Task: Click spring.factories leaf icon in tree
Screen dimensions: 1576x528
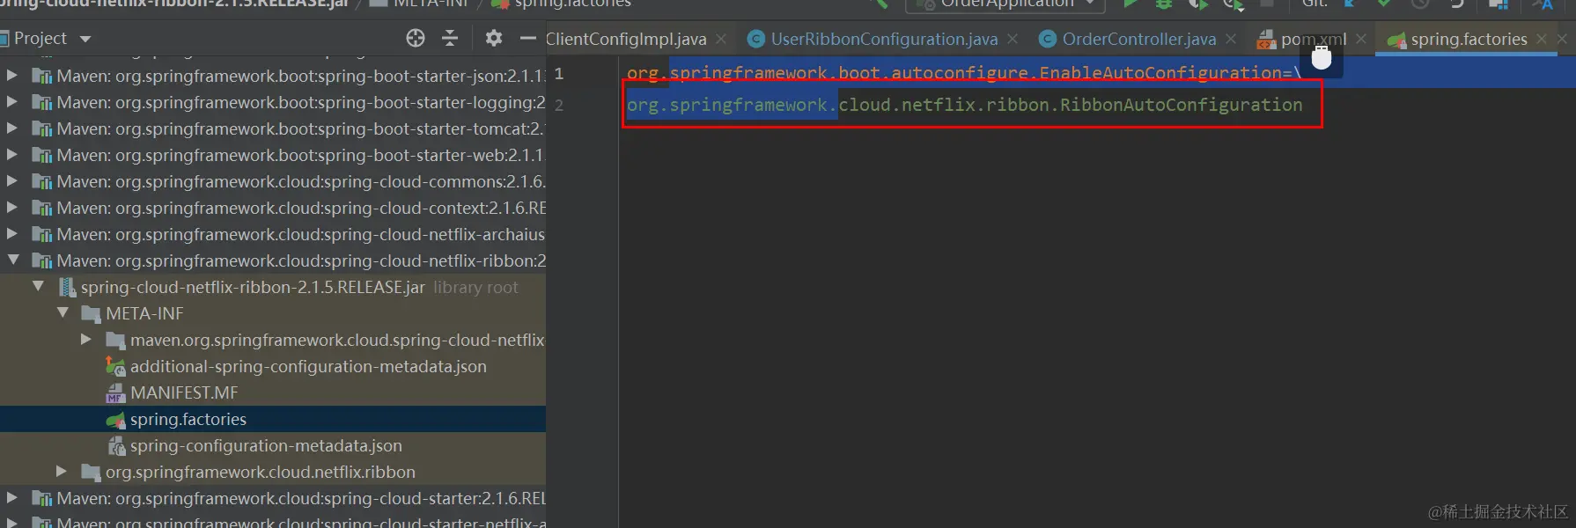Action: click(115, 420)
